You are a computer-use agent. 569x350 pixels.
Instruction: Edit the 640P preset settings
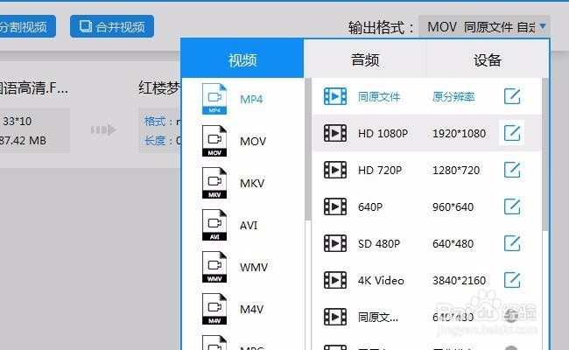512,206
